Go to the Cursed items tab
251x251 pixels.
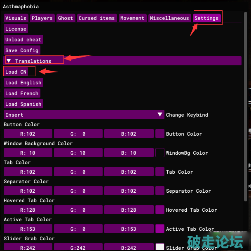[96, 18]
